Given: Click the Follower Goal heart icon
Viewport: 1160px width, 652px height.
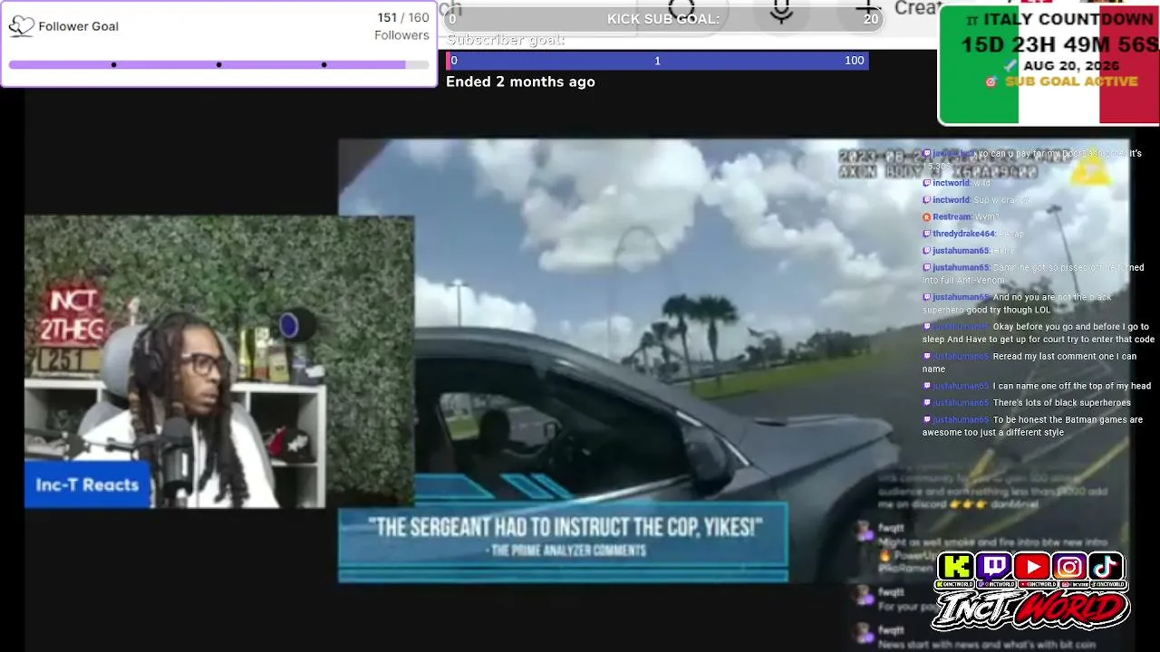Looking at the screenshot, I should point(21,26).
